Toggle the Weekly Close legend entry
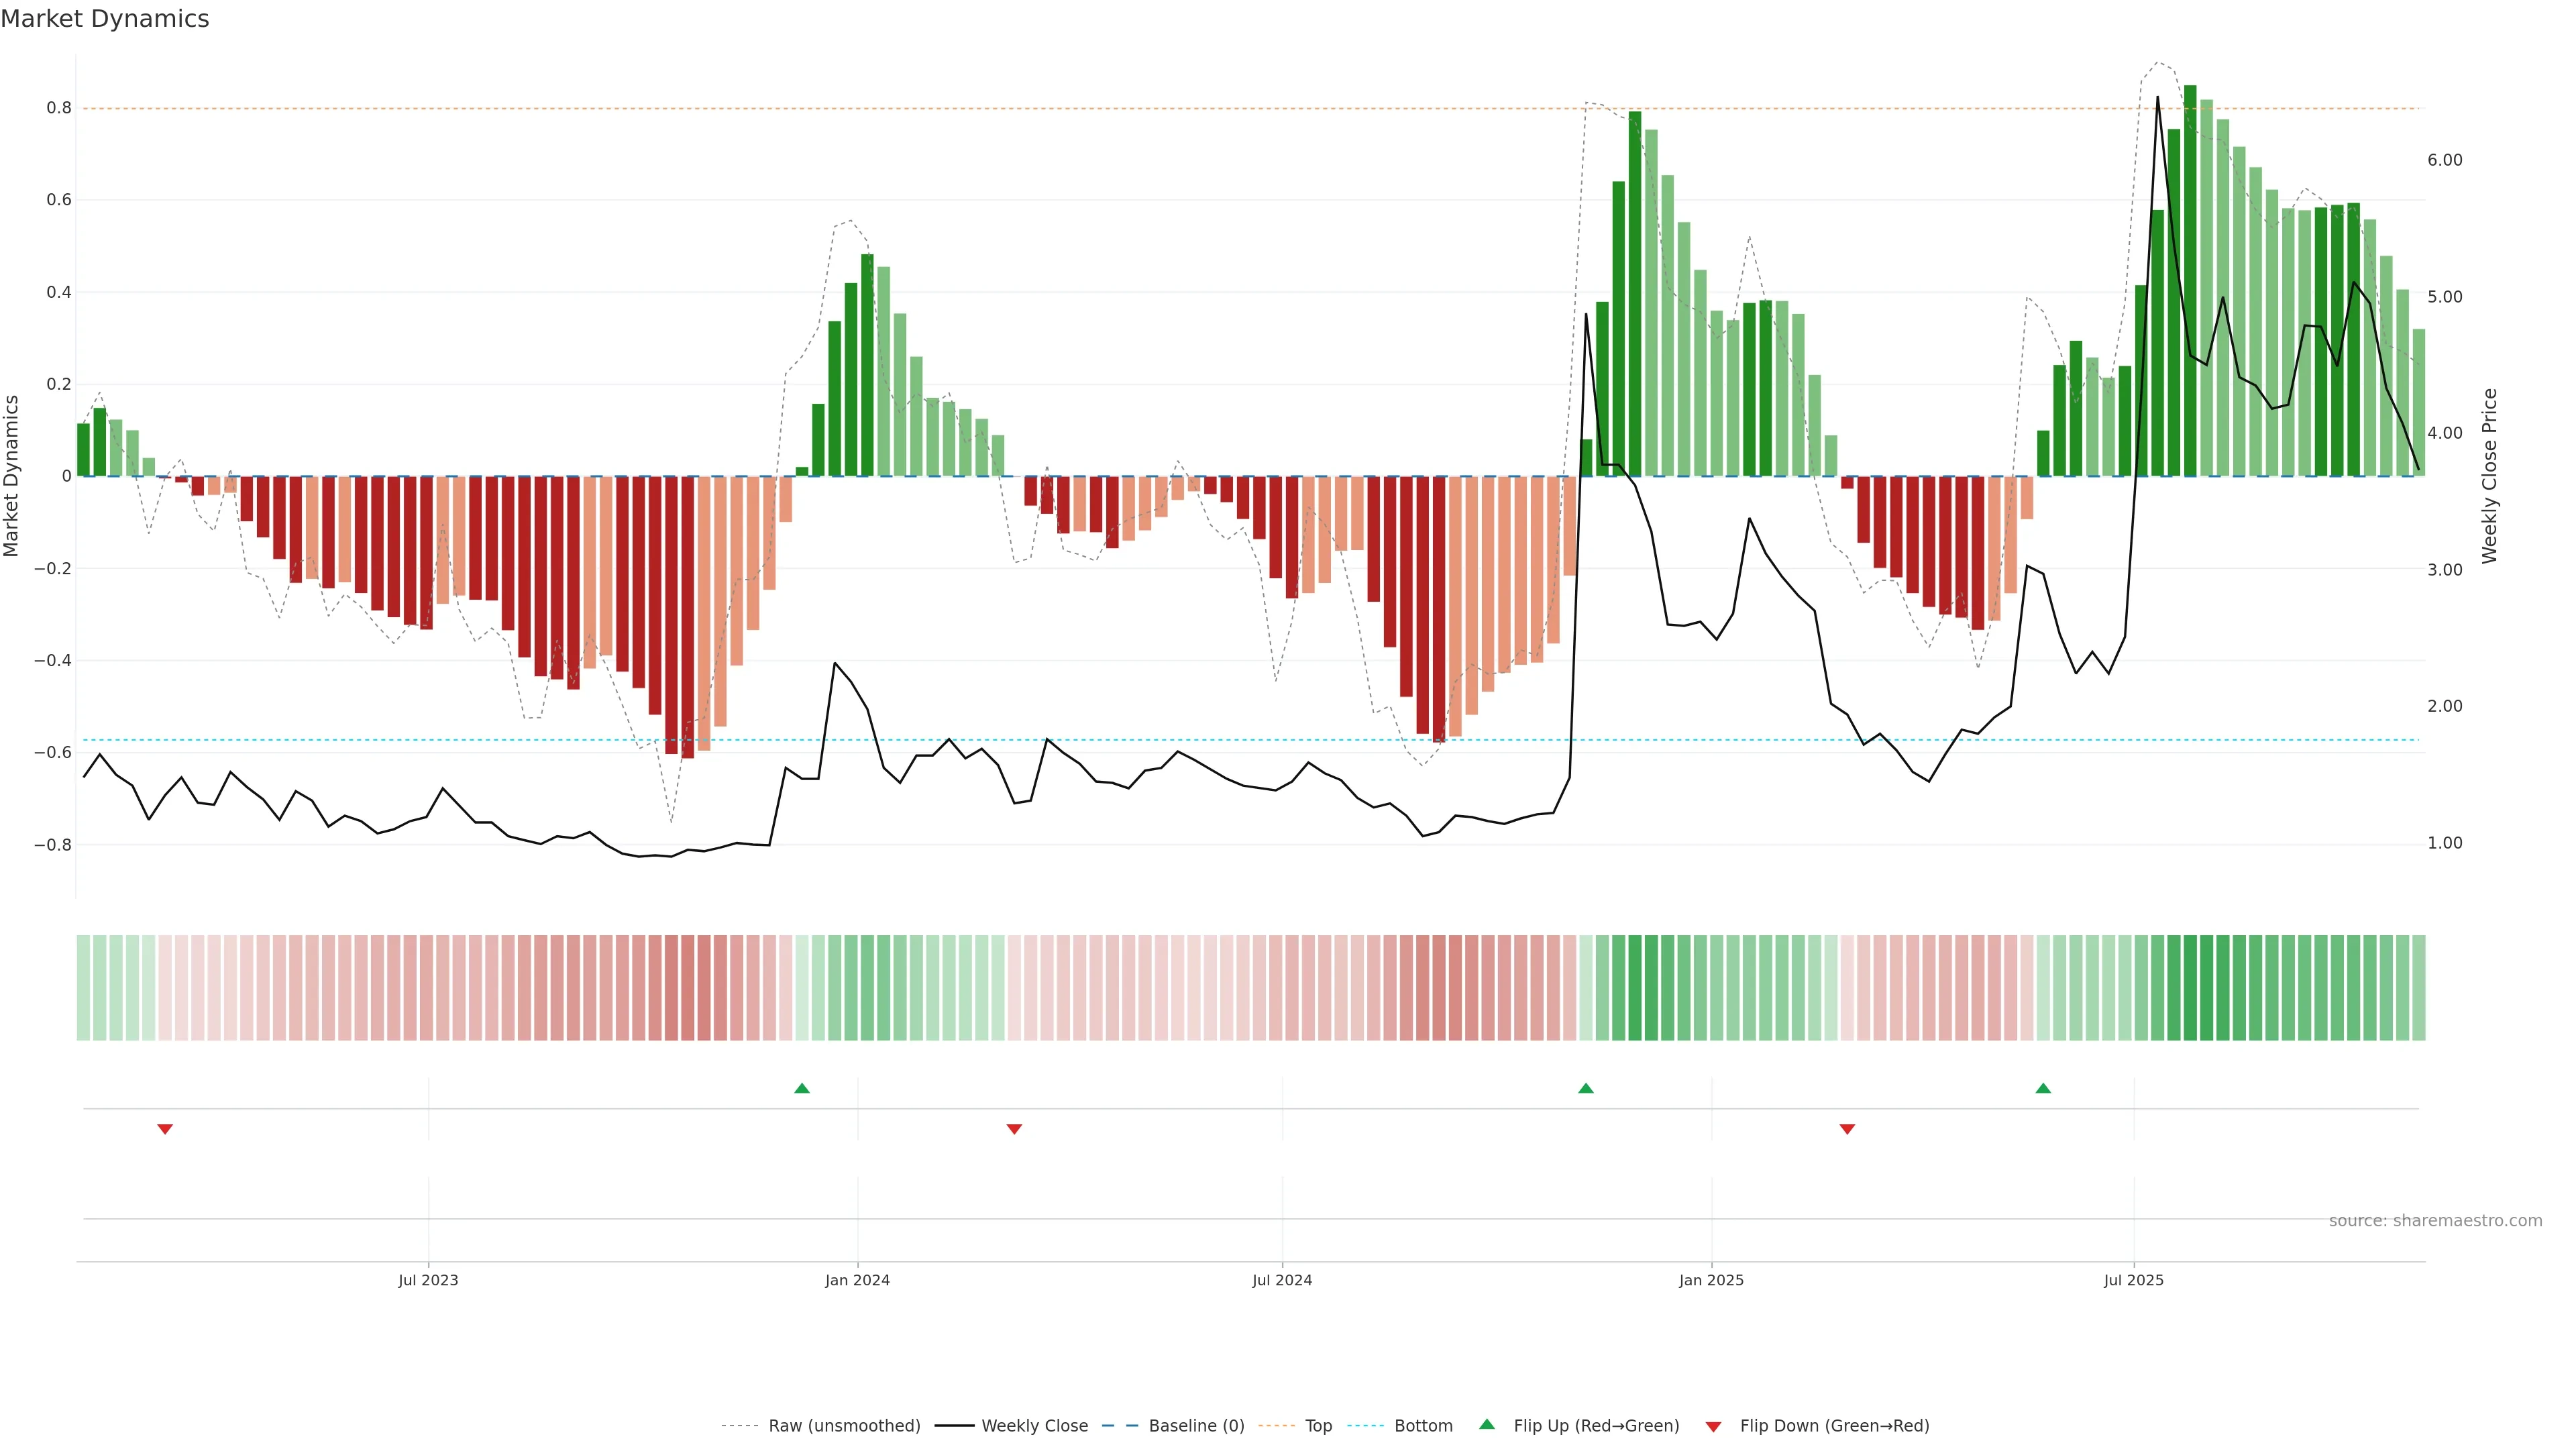This screenshot has height=1449, width=2576. [x=1034, y=1426]
